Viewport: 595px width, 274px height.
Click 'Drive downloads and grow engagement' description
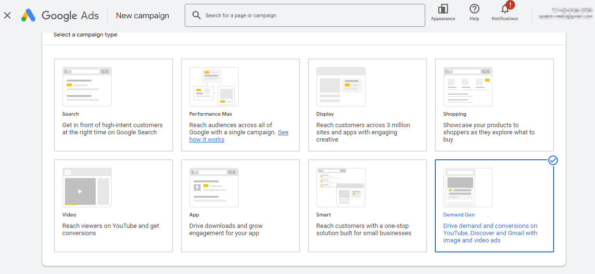pos(226,229)
